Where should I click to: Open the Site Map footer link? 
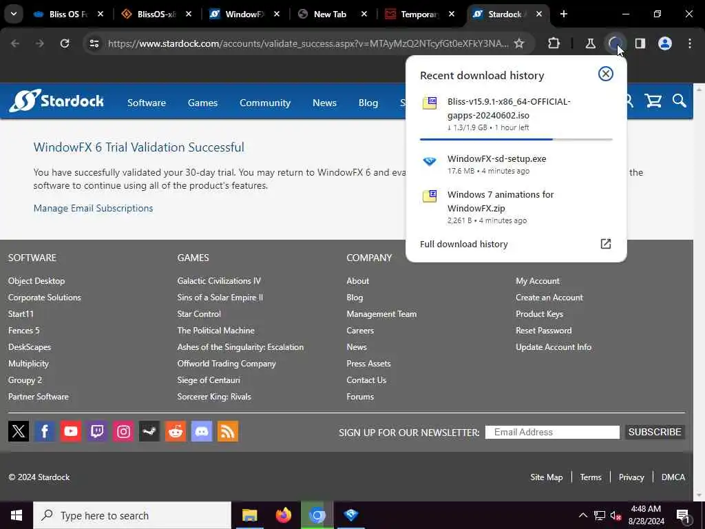pyautogui.click(x=546, y=477)
